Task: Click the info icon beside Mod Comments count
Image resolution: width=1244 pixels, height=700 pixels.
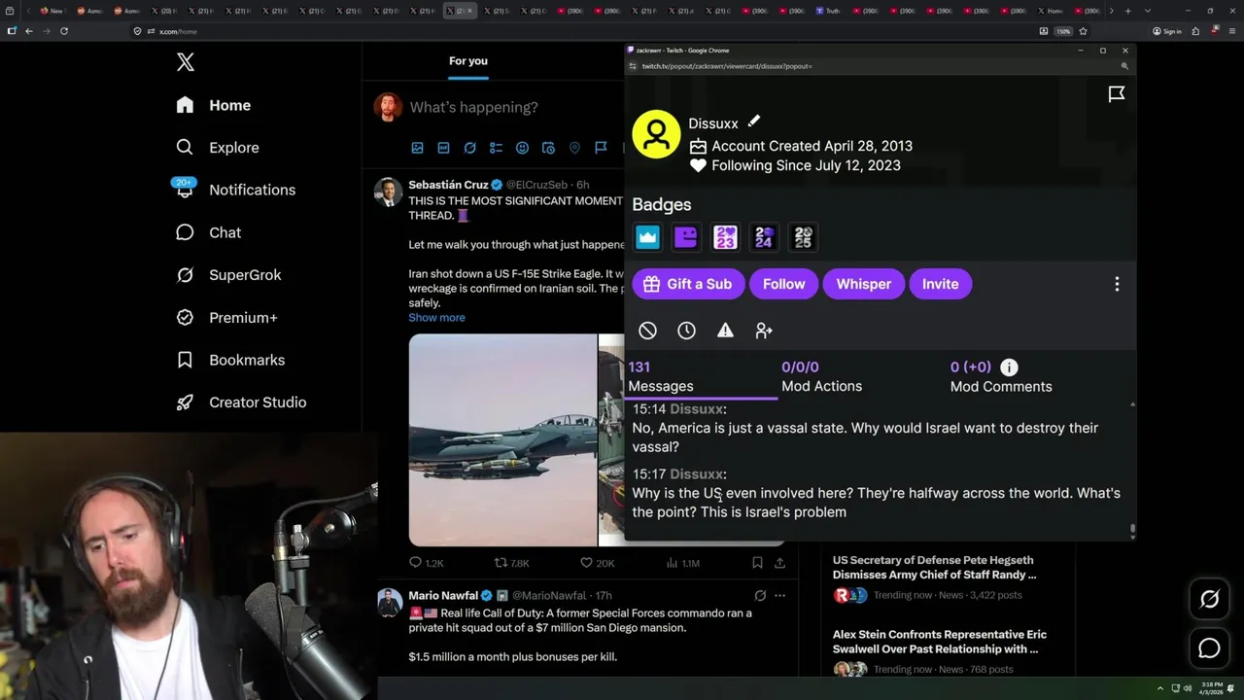Action: coord(1009,367)
